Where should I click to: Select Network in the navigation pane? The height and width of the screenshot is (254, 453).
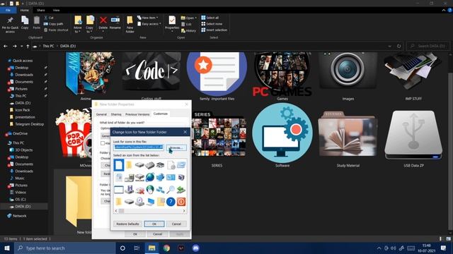[x=19, y=216]
